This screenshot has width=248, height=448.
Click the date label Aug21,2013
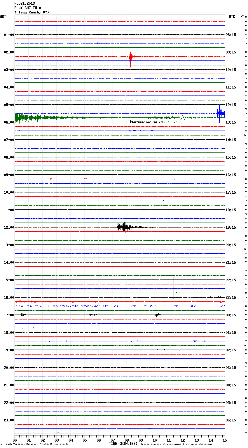[25, 4]
